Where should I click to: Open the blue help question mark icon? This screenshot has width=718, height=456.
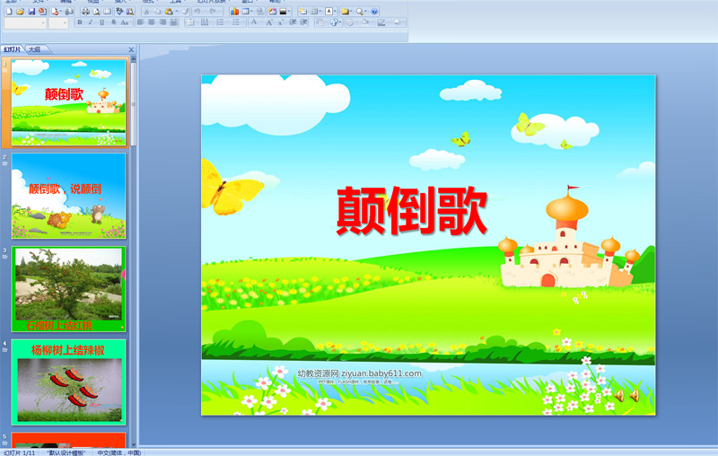pos(374,12)
